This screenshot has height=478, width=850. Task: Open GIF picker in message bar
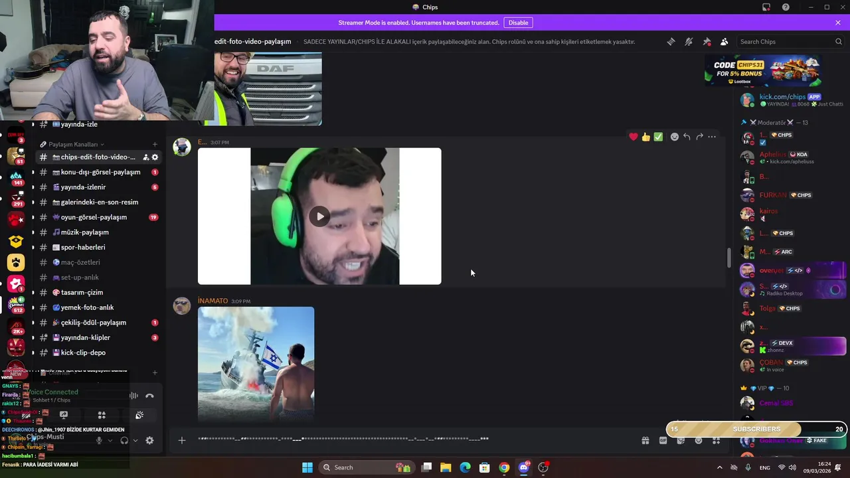coord(663,440)
